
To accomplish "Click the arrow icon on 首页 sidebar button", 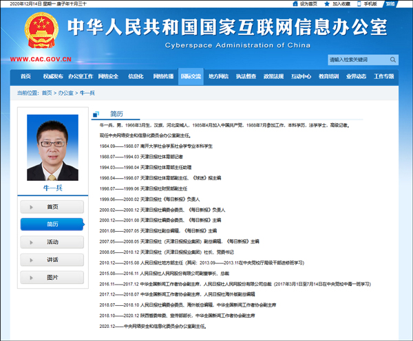I will point(32,207).
